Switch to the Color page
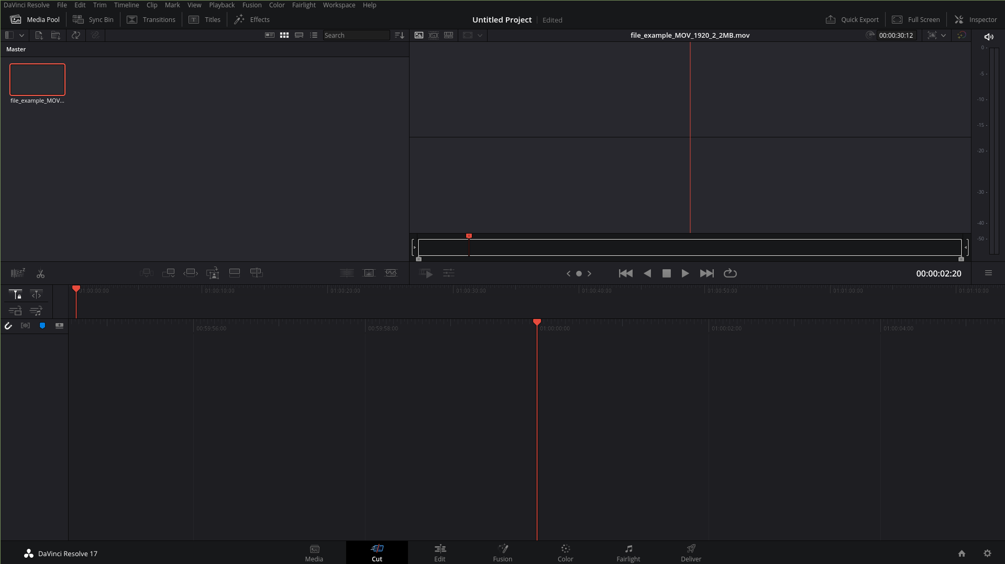Viewport: 1005px width, 564px height. (566, 552)
